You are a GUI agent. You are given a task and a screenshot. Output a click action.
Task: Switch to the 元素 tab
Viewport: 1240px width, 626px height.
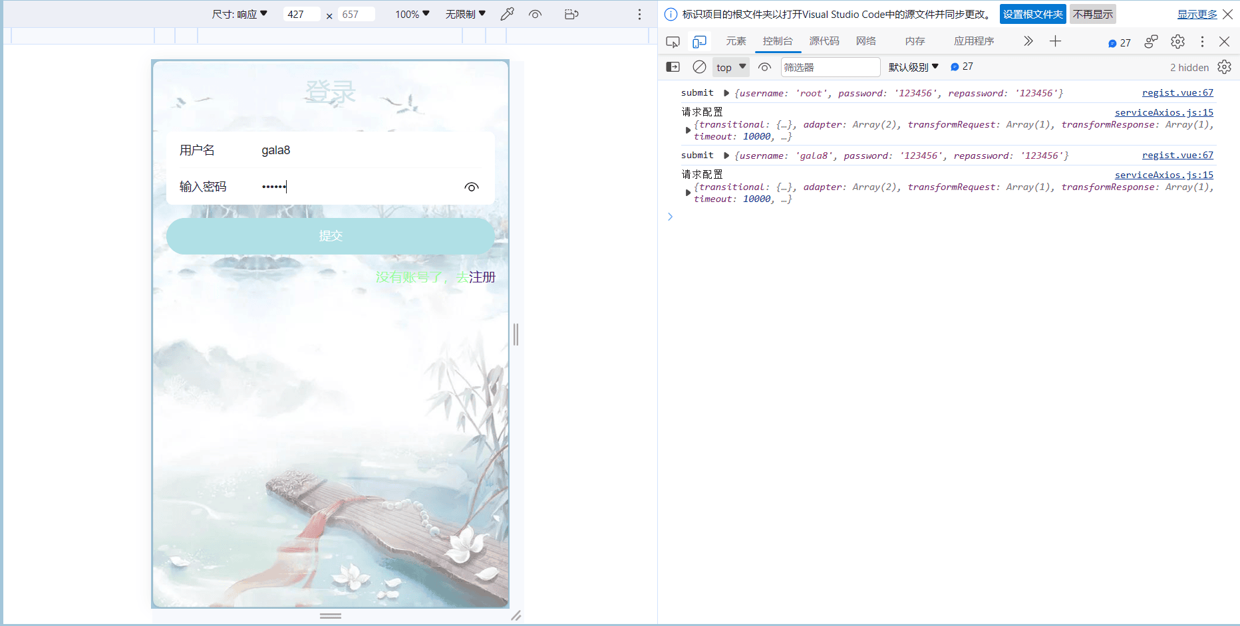736,41
